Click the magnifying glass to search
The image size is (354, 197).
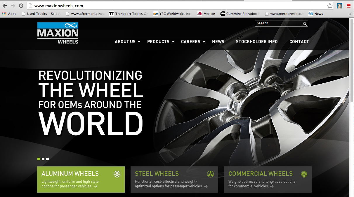coord(305,23)
